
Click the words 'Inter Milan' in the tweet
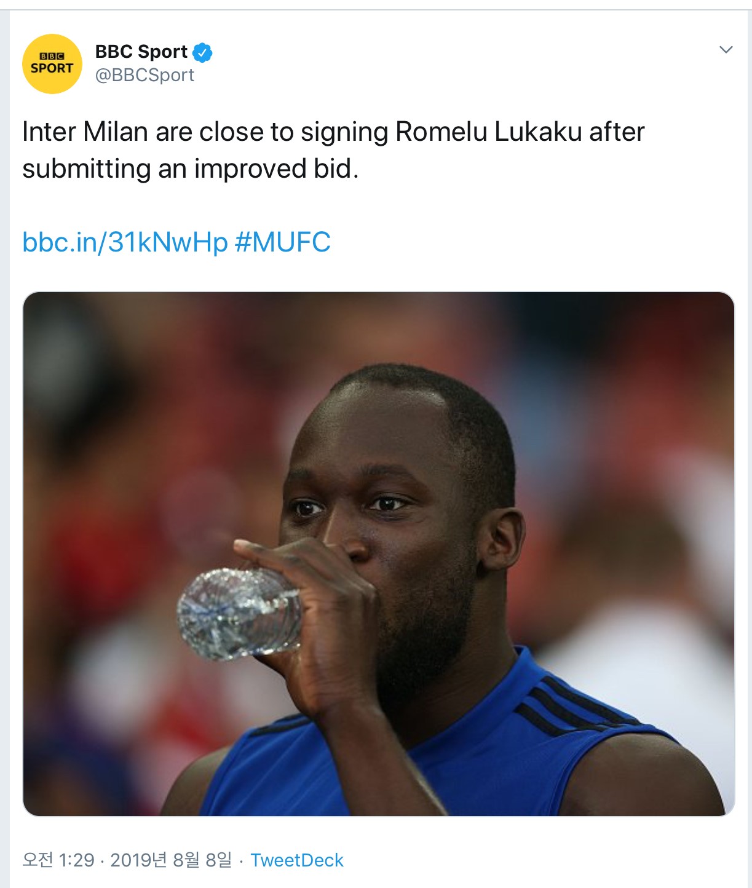[x=85, y=132]
